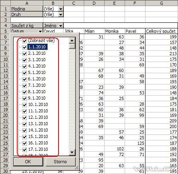Select Pavel cell with value 99
178x174 pixels.
pyautogui.click(x=135, y=115)
